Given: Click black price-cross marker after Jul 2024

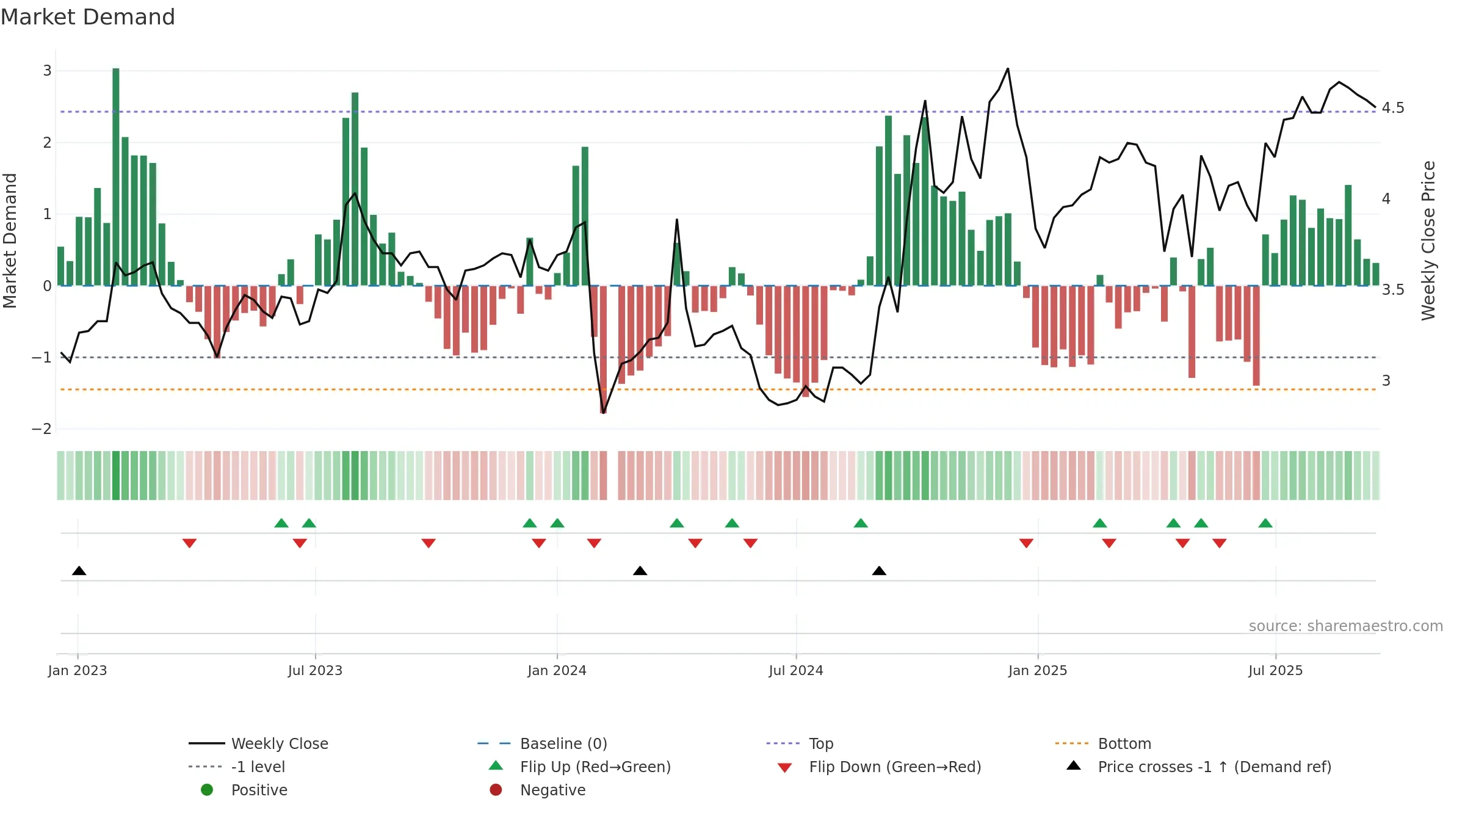Looking at the screenshot, I should coord(879,571).
